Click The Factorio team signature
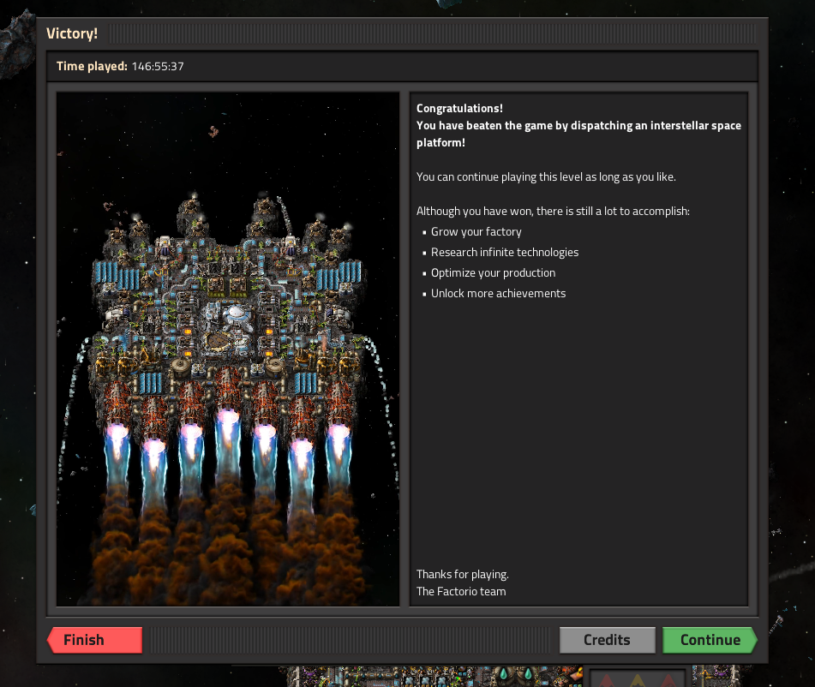815x687 pixels. tap(460, 591)
